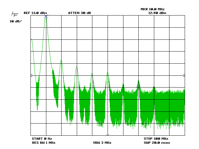Click the 'START 0 Hz' label
Image resolution: width=199 pixels, height=149 pixels.
coord(42,139)
